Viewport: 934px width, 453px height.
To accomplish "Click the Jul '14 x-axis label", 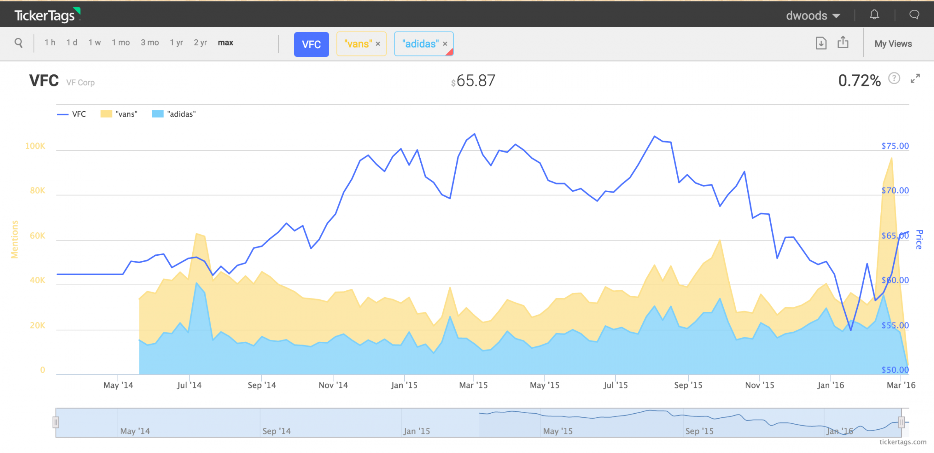I will pyautogui.click(x=189, y=385).
